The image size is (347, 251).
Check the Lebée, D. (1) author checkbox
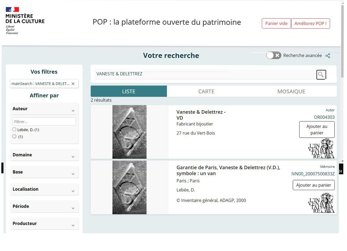click(x=14, y=129)
